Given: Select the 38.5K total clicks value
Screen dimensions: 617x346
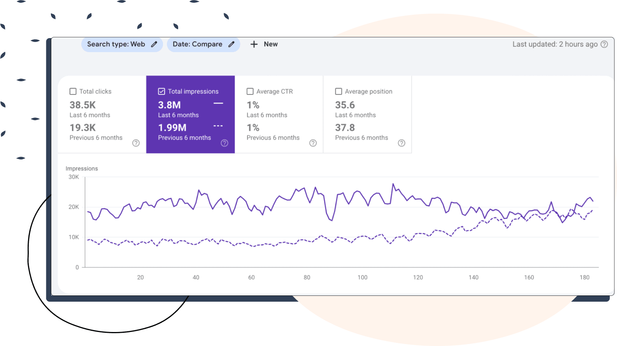Looking at the screenshot, I should [82, 105].
